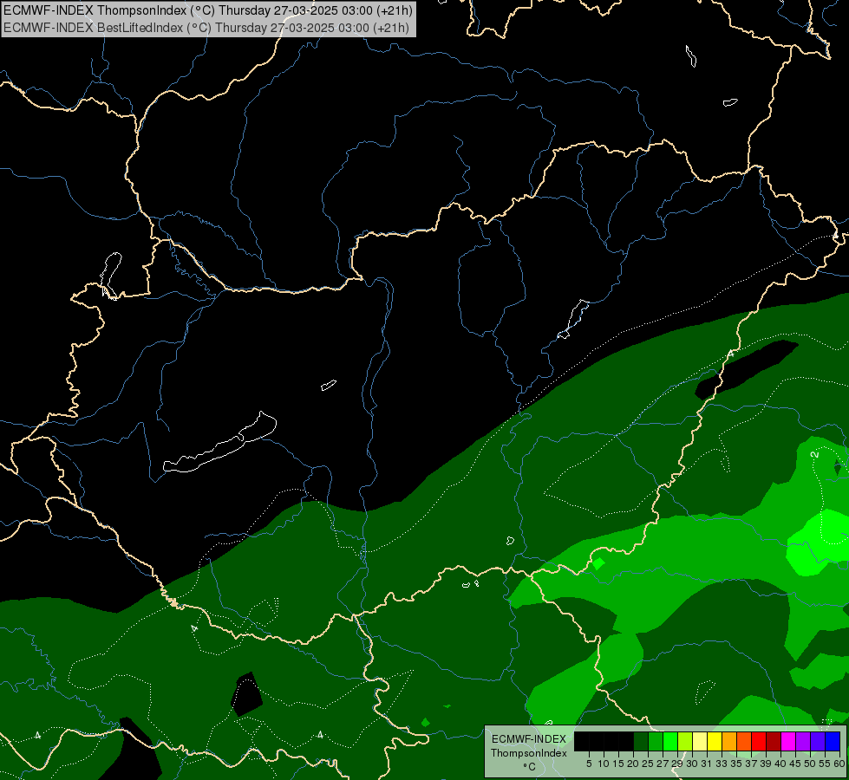The image size is (849, 780).
Task: Click the legend tick value 27
Action: coord(663,764)
